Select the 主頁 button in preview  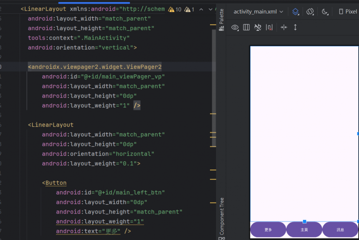304,230
